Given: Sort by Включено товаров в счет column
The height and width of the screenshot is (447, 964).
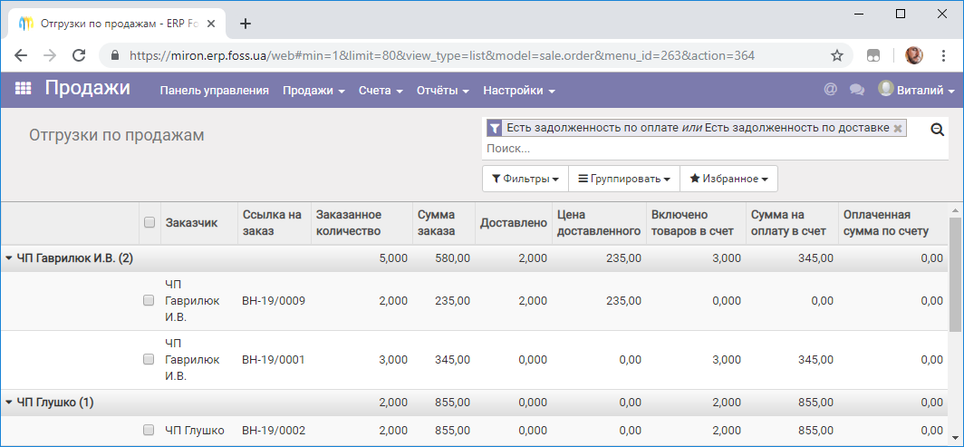Looking at the screenshot, I should point(696,222).
